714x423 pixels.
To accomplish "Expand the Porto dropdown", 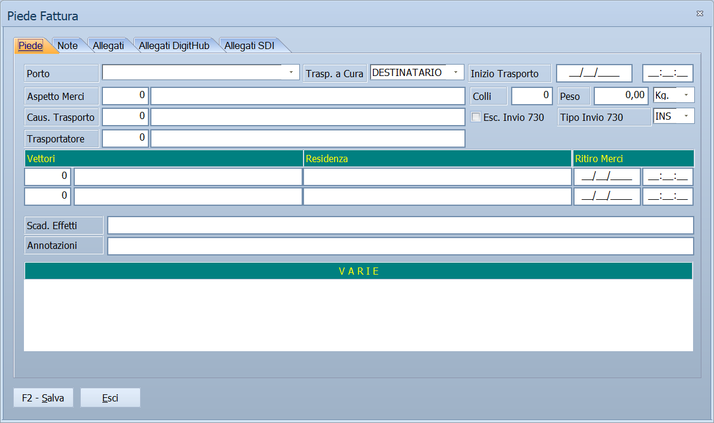I will click(x=291, y=72).
